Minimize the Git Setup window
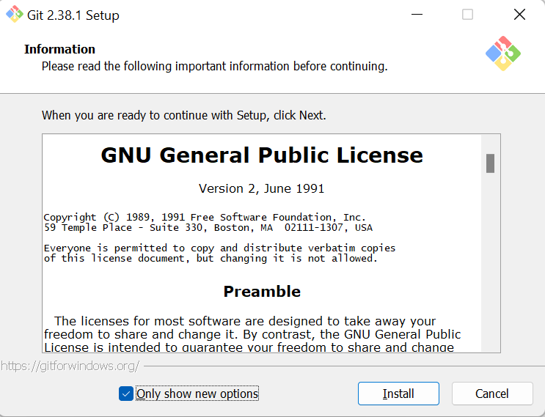Screen dimensions: 545x417 [416, 15]
